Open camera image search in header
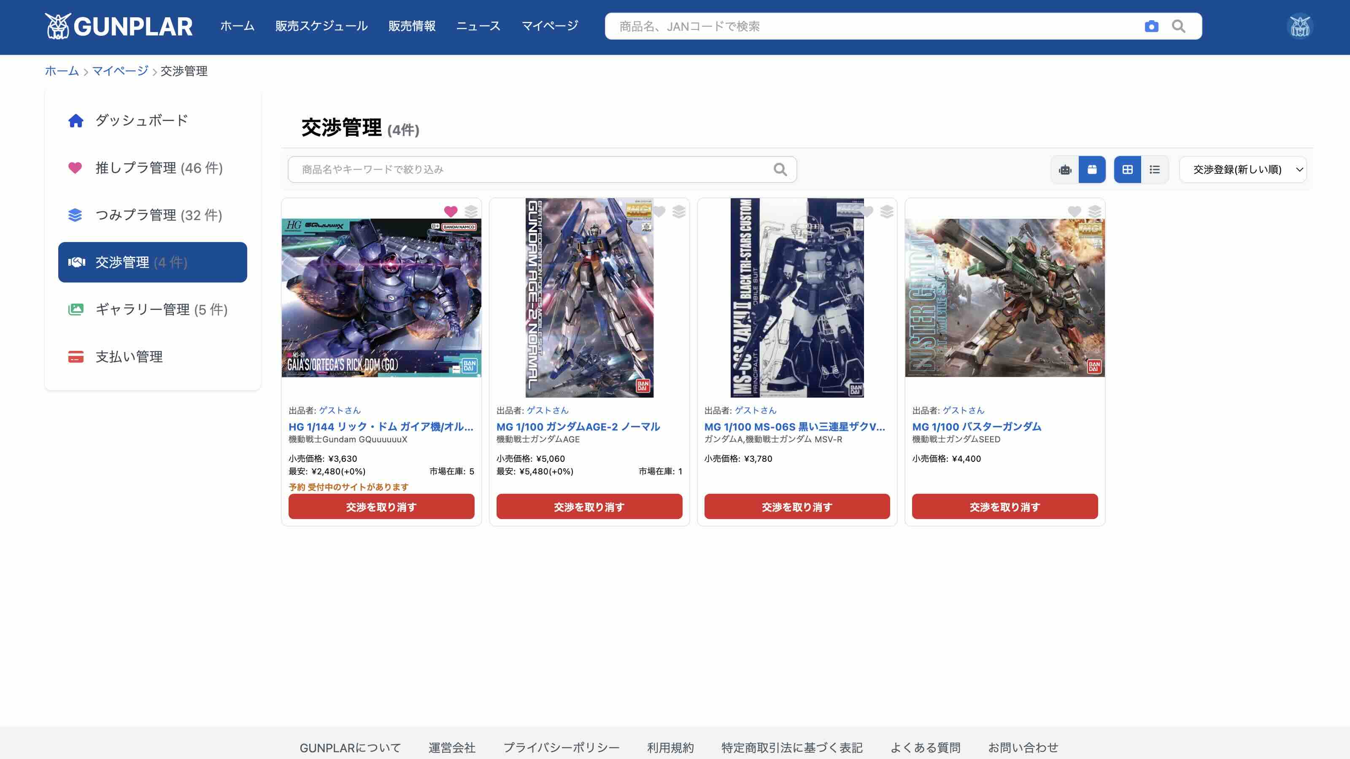Image resolution: width=1350 pixels, height=759 pixels. coord(1151,26)
